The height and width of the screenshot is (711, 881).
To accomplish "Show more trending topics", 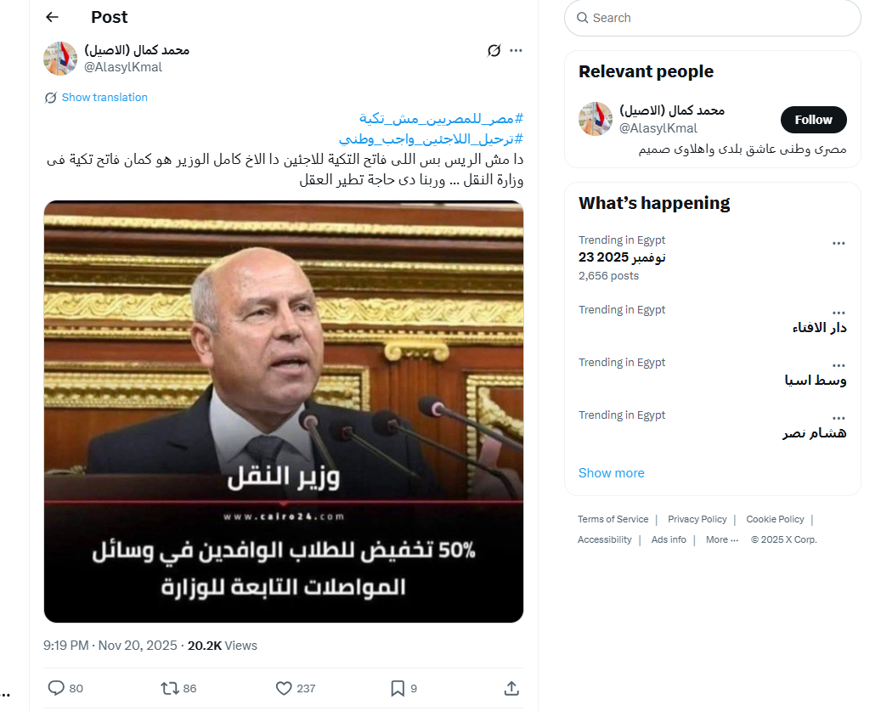I will point(611,473).
